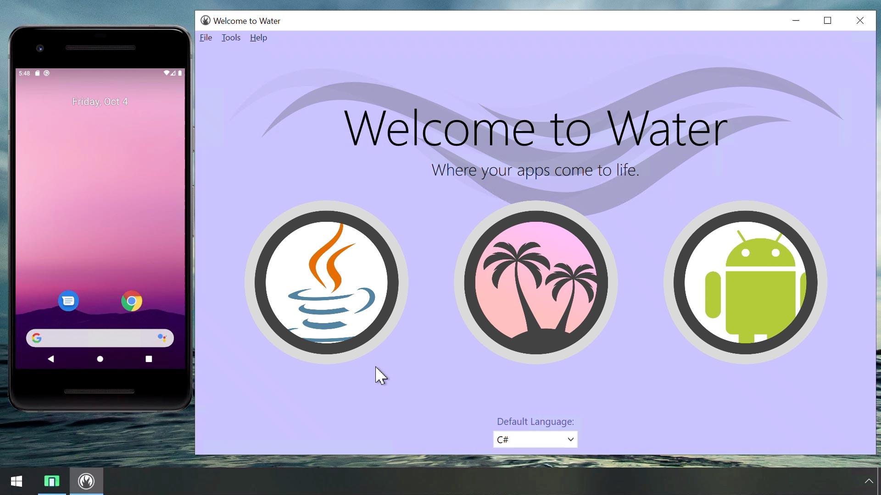Tap the phone Wi-Fi status icon
This screenshot has width=881, height=495.
tap(167, 73)
